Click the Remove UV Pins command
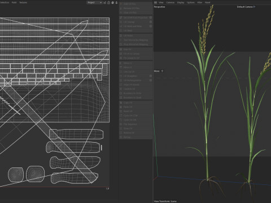The width and height of the screenshot is (271, 203). point(135,8)
